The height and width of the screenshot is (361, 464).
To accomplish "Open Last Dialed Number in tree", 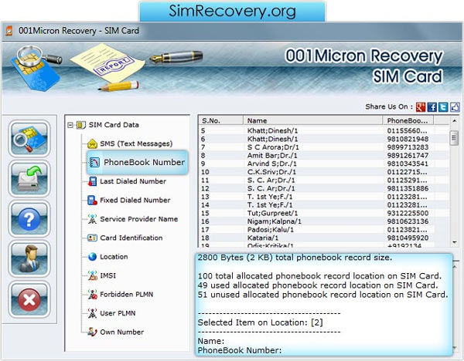I will coord(132,181).
